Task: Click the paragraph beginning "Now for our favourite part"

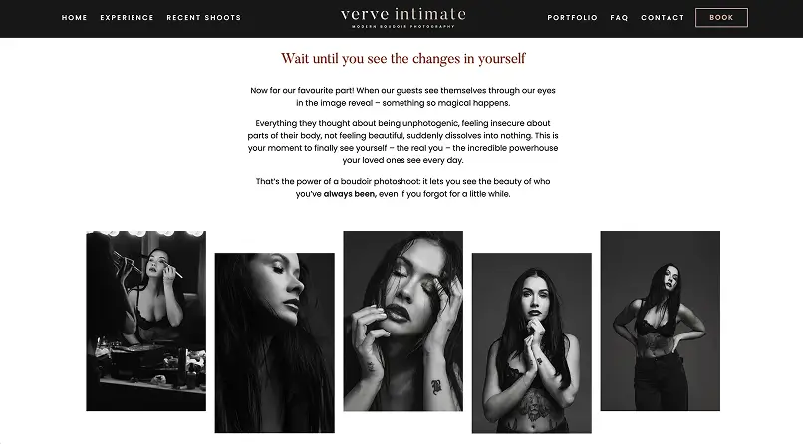Action: (403, 97)
